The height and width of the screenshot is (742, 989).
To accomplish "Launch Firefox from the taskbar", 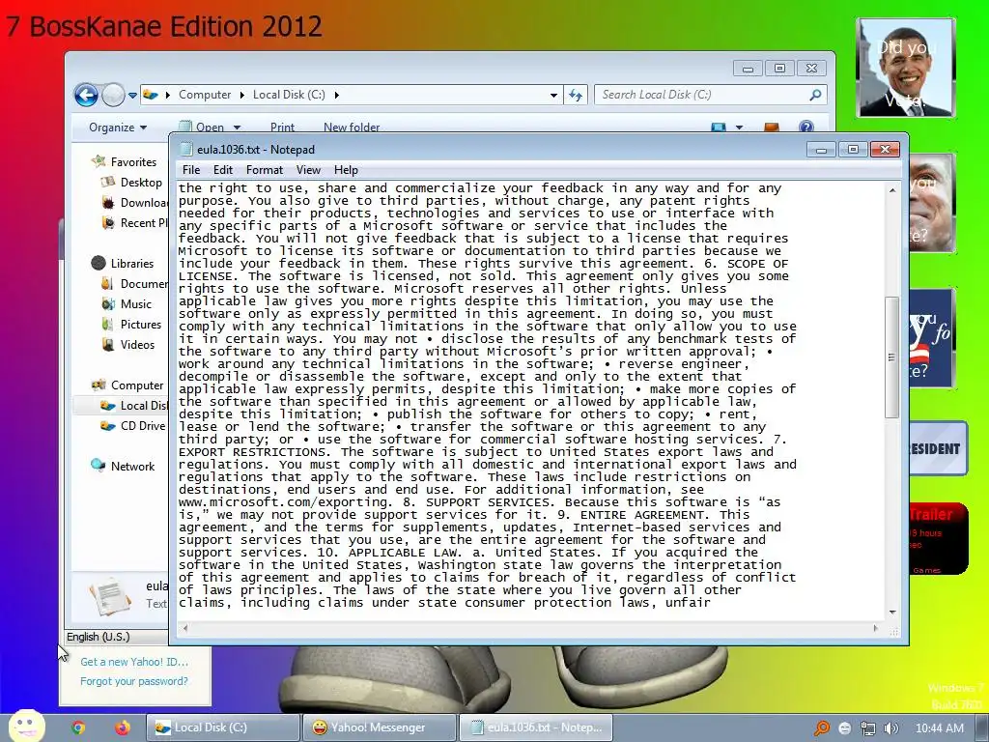I will click(122, 728).
